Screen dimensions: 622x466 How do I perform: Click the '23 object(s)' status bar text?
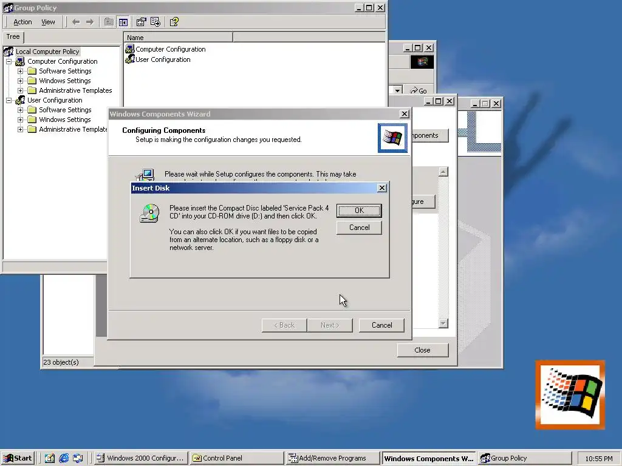tap(61, 362)
